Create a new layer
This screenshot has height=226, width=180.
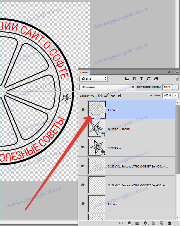click(161, 223)
